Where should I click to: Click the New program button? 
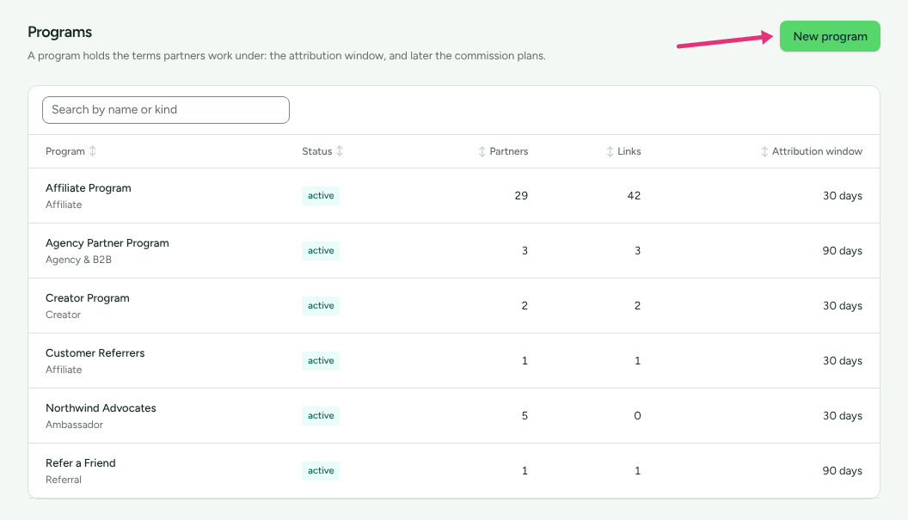pyautogui.click(x=830, y=36)
